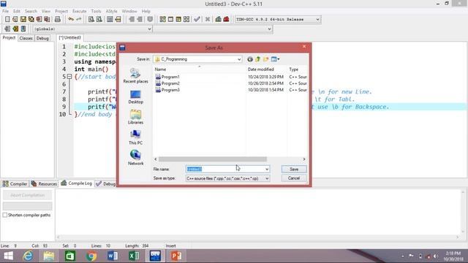This screenshot has height=263, width=468.
Task: Click Save button in Save As dialog
Action: 294,169
